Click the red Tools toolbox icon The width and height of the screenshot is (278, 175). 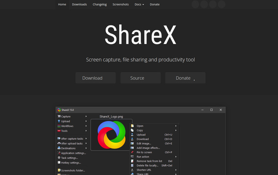click(x=59, y=131)
